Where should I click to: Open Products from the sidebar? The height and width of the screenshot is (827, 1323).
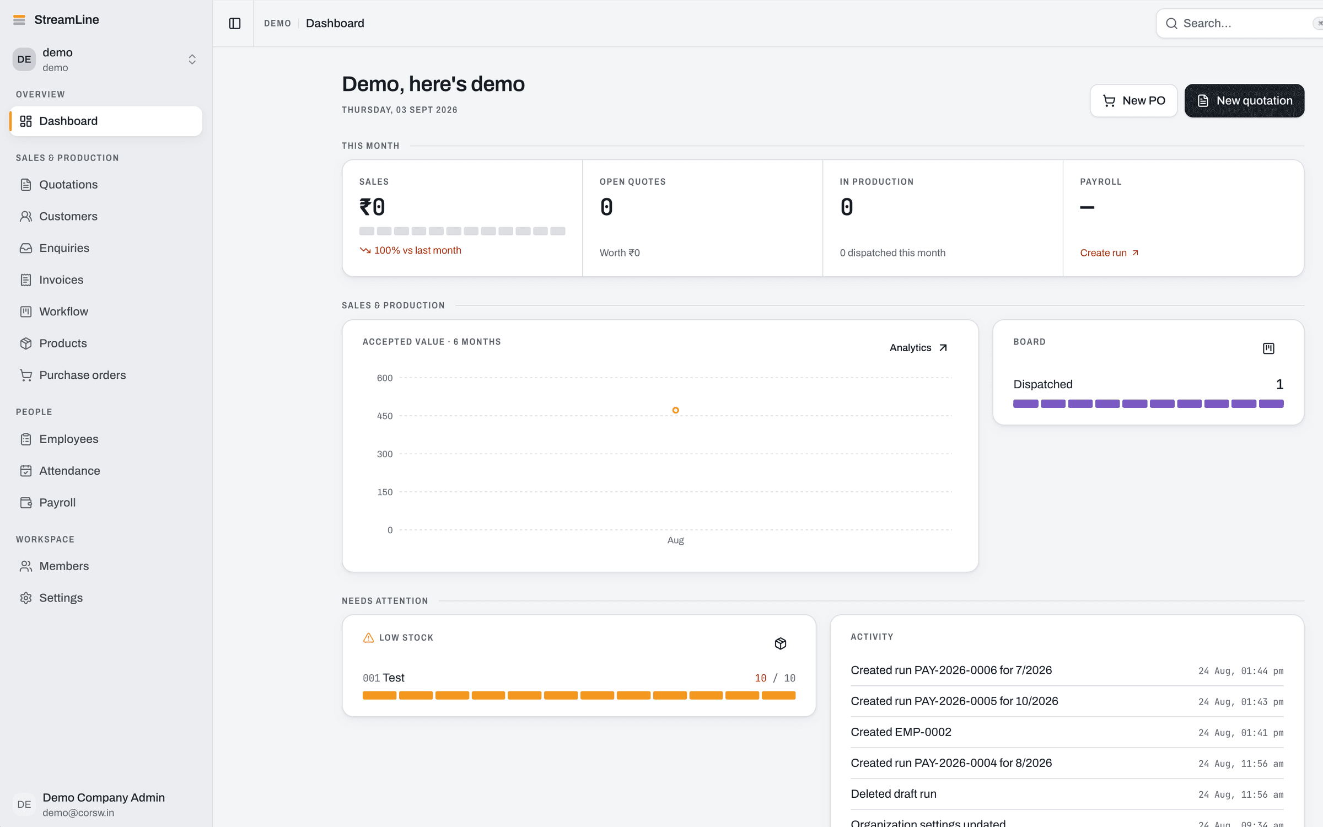tap(106, 343)
